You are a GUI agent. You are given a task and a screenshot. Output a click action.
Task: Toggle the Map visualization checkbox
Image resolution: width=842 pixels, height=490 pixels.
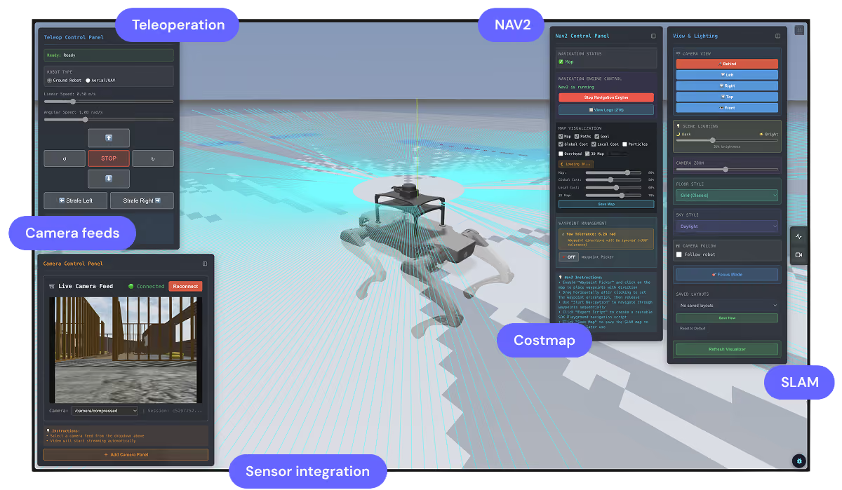(561, 136)
